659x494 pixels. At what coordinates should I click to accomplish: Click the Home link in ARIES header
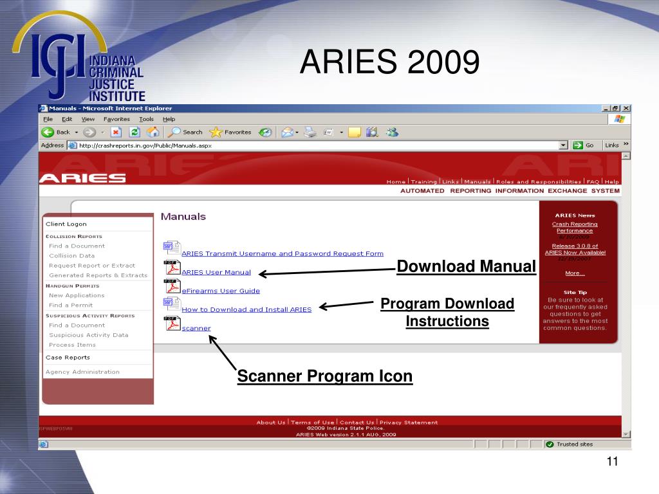396,182
